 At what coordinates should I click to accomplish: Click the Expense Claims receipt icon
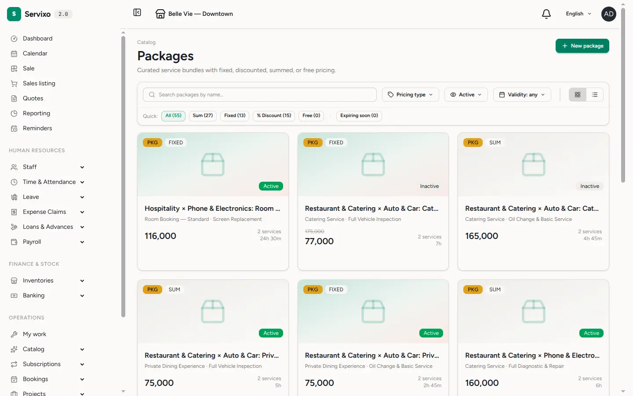pos(14,212)
